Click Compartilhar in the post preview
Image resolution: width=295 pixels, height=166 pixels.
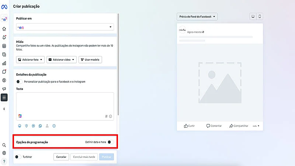(239, 126)
